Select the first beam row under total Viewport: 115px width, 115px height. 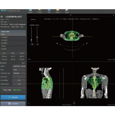click(x=13, y=37)
